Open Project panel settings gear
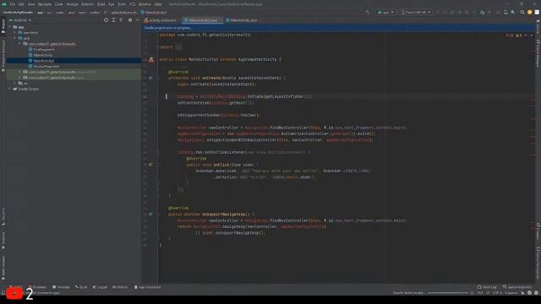This screenshot has width=541, height=304. click(x=130, y=20)
